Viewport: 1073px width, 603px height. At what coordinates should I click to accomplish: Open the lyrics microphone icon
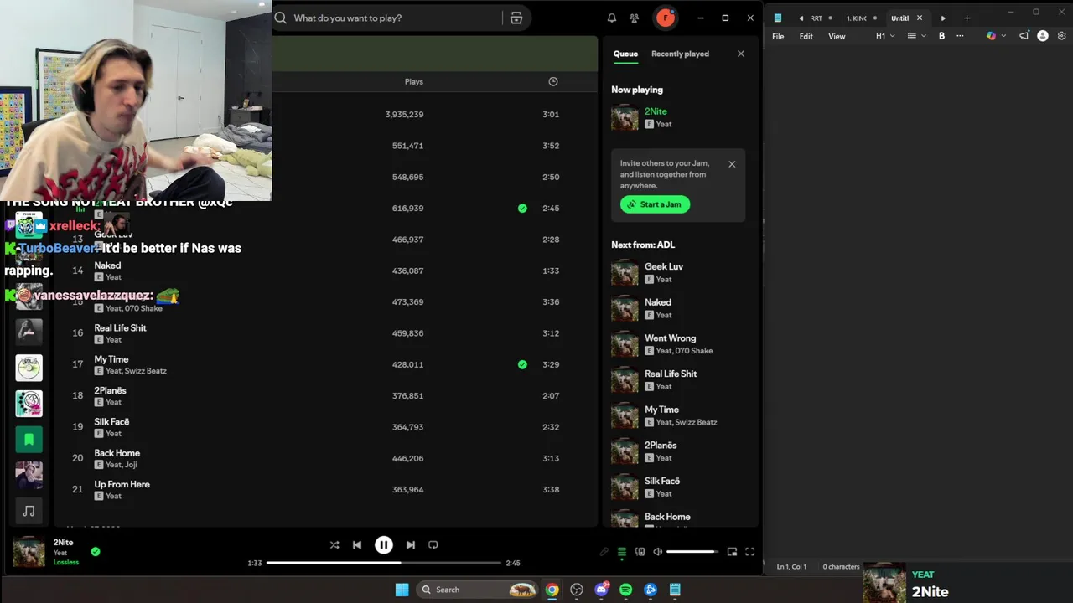tap(604, 552)
